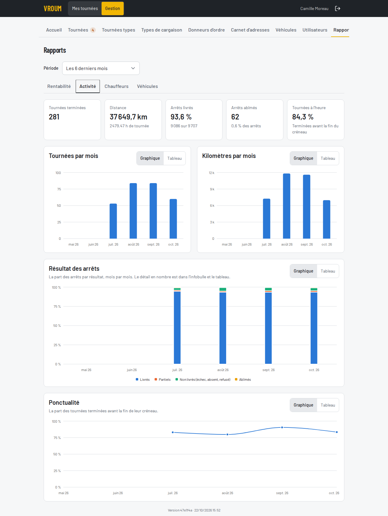
Task: Show Tournées par mois as Graphique
Action: coord(150,158)
